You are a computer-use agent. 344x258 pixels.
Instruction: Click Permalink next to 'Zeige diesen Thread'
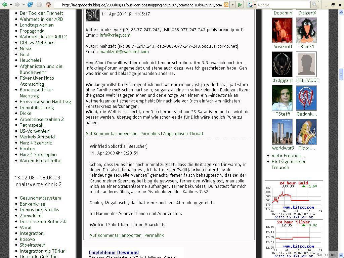pyautogui.click(x=150, y=133)
